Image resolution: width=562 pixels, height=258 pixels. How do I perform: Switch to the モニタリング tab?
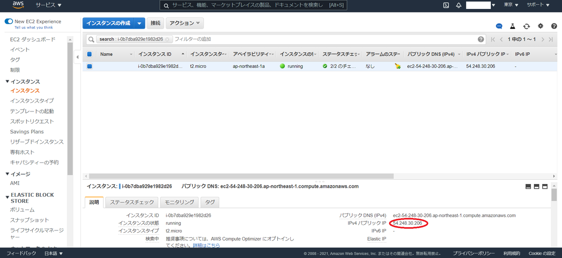coord(179,202)
